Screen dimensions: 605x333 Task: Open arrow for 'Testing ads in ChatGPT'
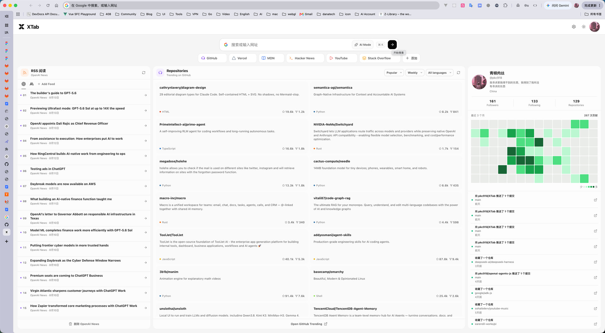click(x=146, y=171)
